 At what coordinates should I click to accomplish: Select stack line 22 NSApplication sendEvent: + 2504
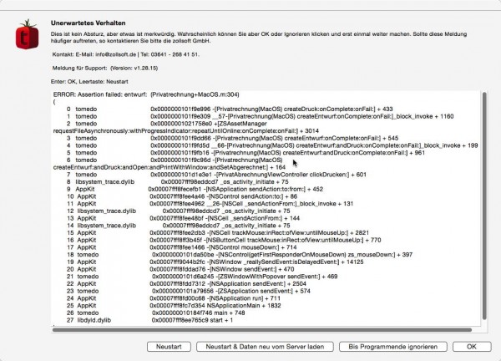click(x=186, y=284)
